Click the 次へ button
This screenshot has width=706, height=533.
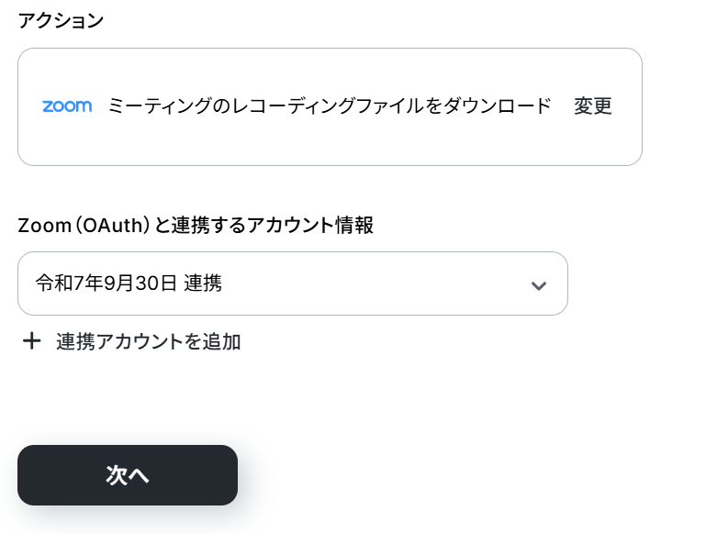coord(128,475)
